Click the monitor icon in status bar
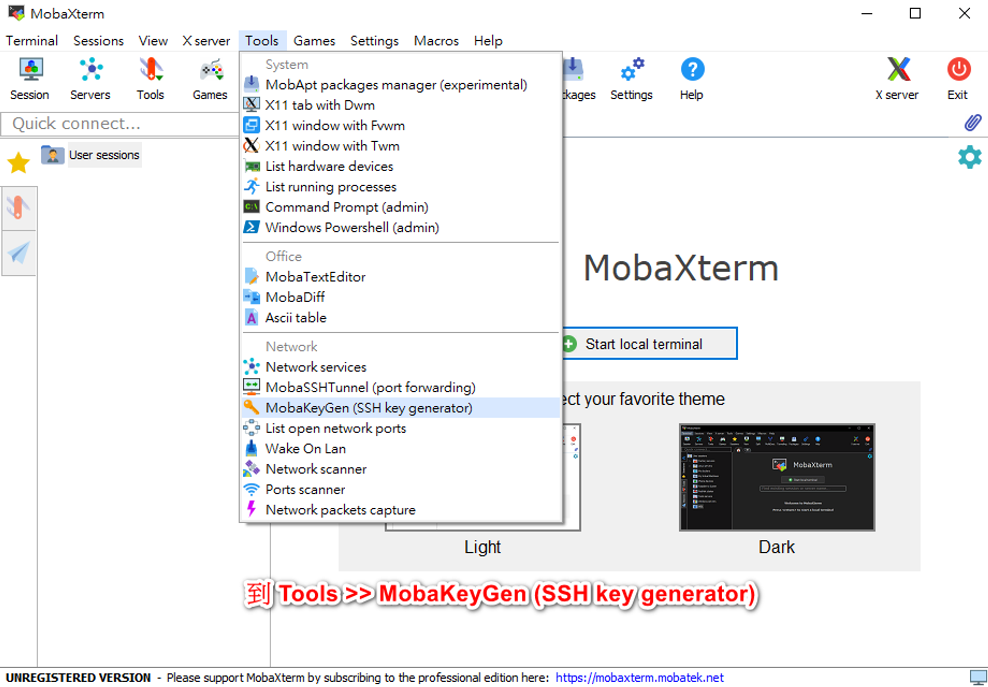Image resolution: width=988 pixels, height=687 pixels. (x=977, y=677)
